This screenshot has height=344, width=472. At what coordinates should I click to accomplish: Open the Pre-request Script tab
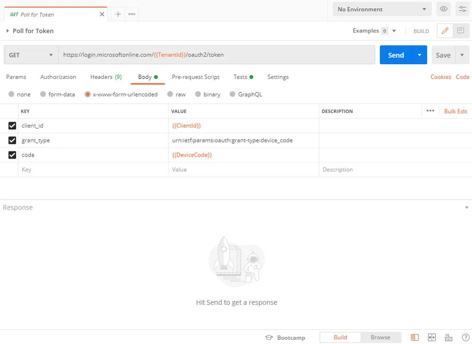point(195,77)
